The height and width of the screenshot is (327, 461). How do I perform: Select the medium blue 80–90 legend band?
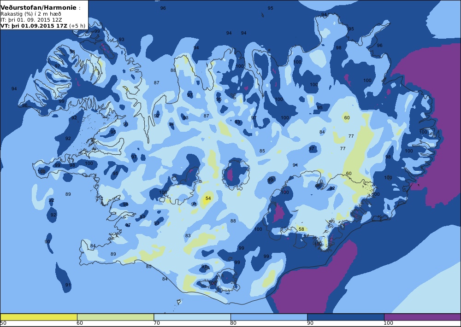click(x=269, y=317)
